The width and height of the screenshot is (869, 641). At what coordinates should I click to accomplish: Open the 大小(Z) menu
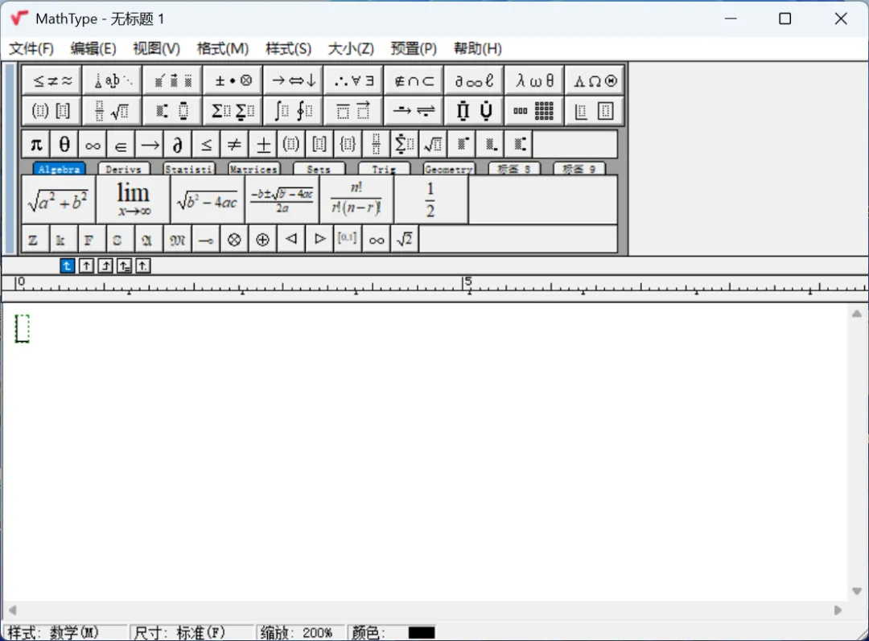351,49
